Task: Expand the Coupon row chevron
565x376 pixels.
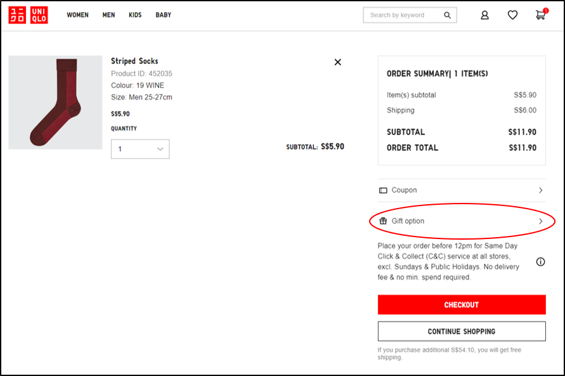Action: (x=540, y=190)
